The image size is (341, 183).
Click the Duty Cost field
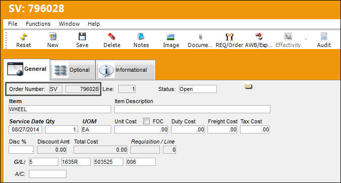click(188, 129)
